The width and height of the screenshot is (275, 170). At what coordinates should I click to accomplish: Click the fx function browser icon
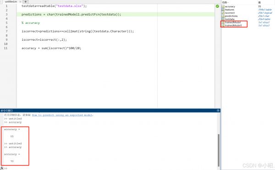(2, 168)
